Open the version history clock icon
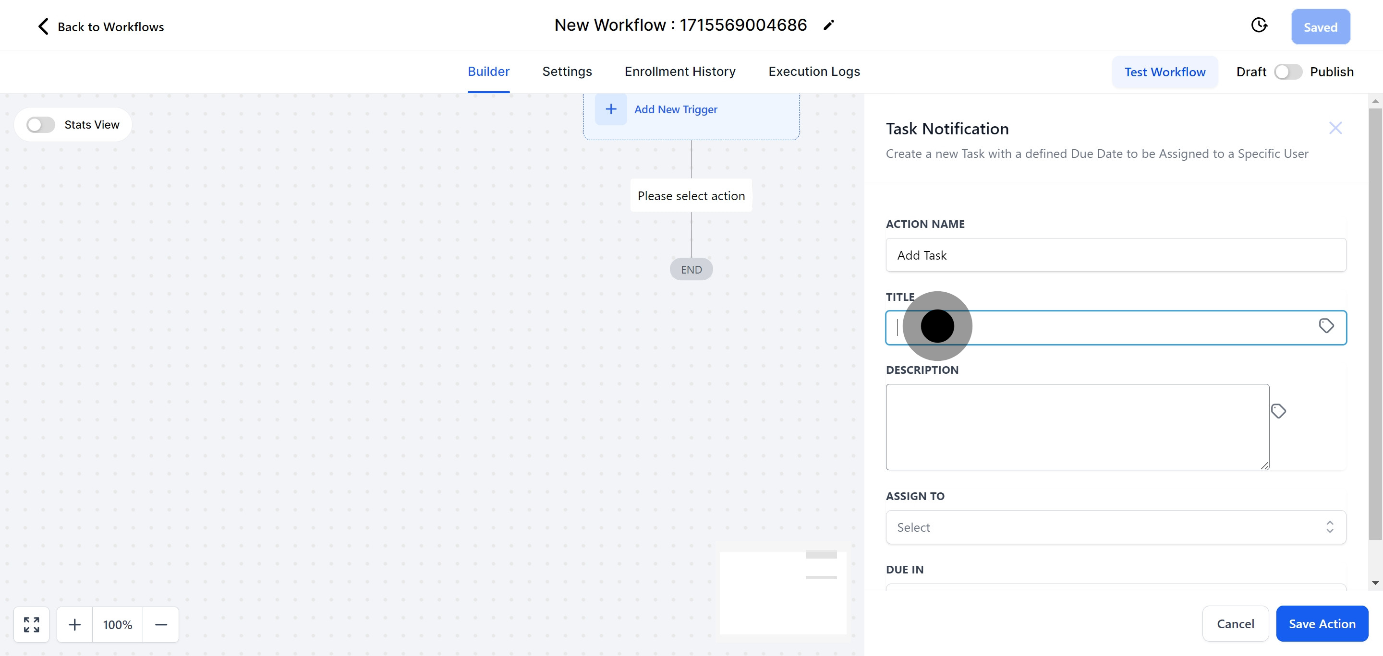This screenshot has width=1383, height=656. 1259,25
